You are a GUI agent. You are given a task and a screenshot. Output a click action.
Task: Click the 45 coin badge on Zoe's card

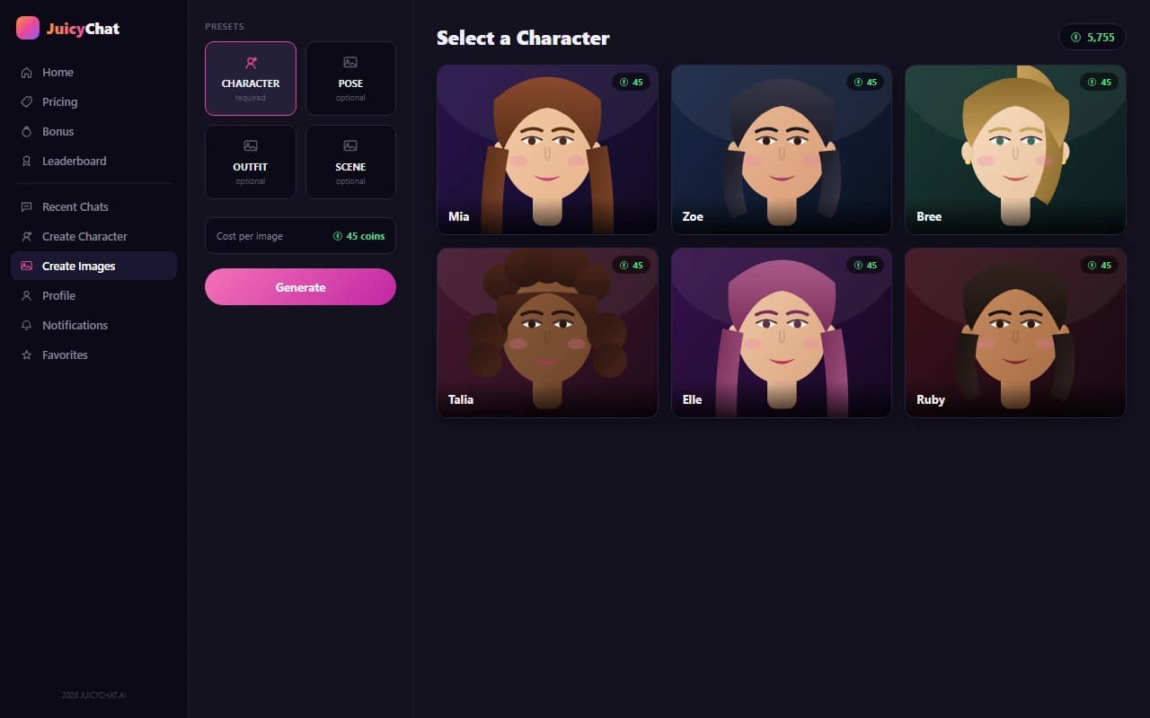click(865, 83)
